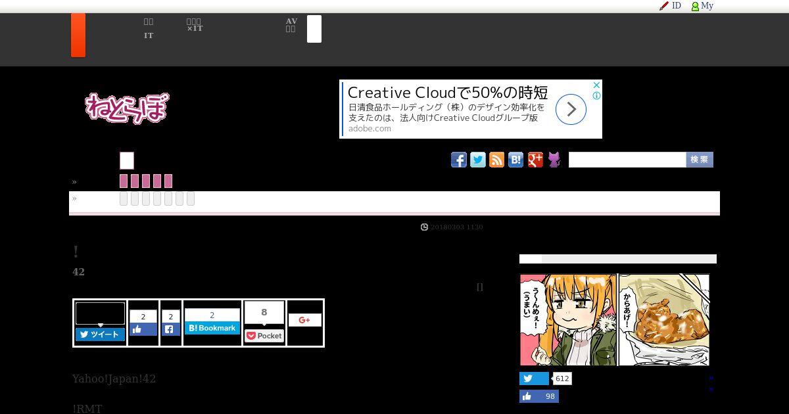This screenshot has width=789, height=414.
Task: Open the fried chicken manga thumbnail
Action: tap(615, 320)
